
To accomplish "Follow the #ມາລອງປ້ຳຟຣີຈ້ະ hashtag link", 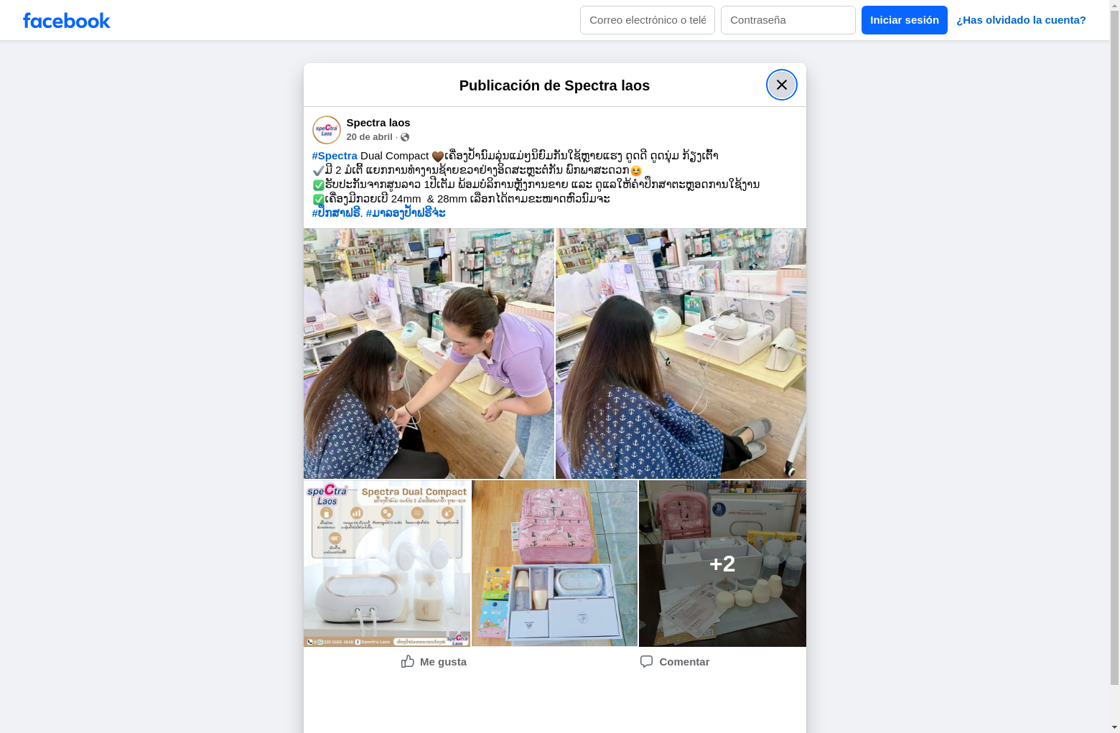I will pos(406,213).
